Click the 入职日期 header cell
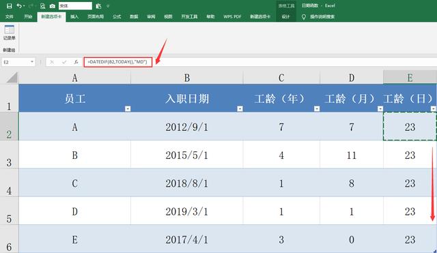The image size is (437, 253). (186, 98)
